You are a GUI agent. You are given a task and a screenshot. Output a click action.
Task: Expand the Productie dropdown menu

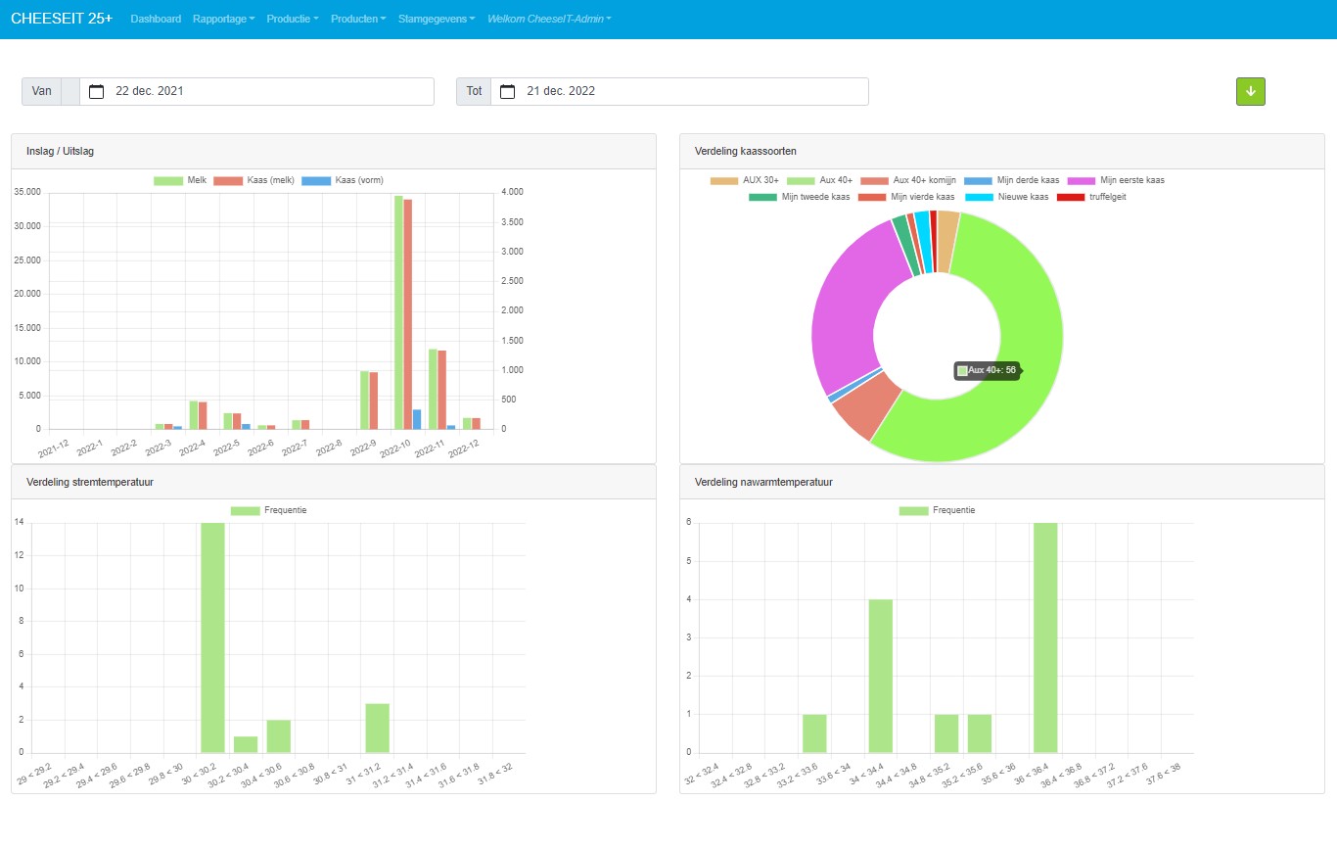[x=292, y=19]
